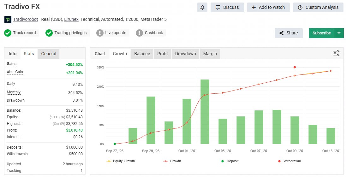Switch to the Drawdown chart tab
This screenshot has width=346, height=177.
point(186,54)
